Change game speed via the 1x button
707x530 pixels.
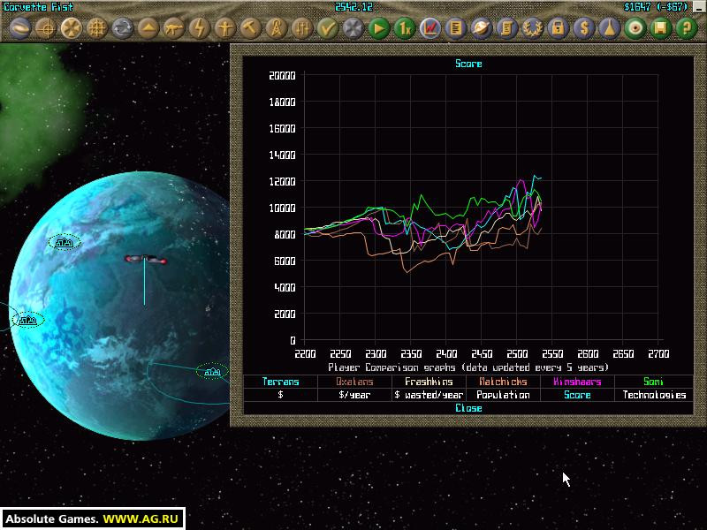point(405,28)
